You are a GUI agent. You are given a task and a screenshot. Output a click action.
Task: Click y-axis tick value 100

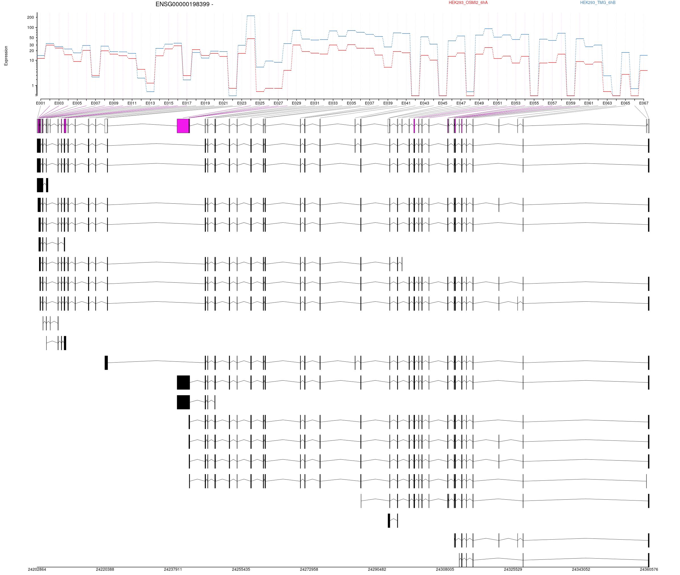[30, 28]
